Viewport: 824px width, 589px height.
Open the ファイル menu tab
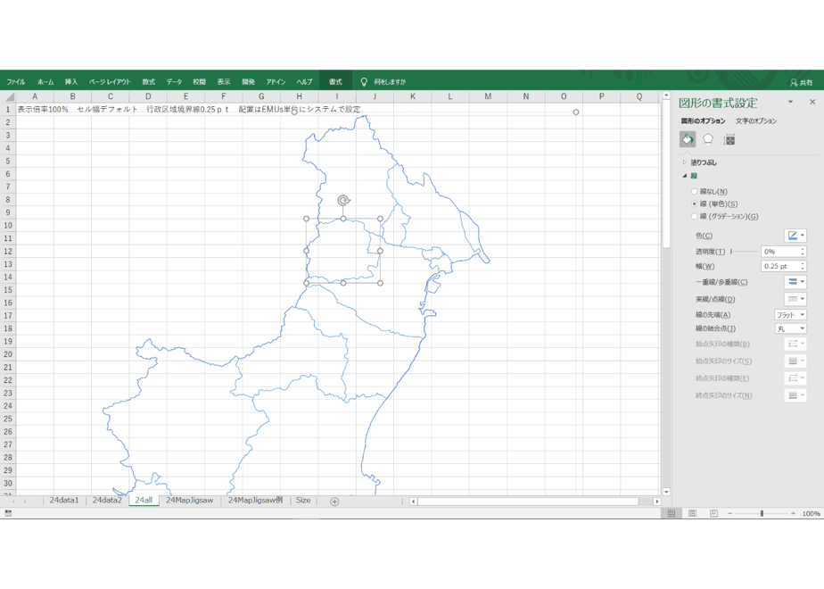pos(16,82)
